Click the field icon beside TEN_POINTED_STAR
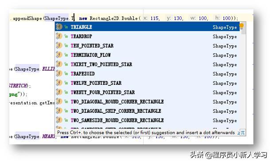The height and width of the screenshot is (163, 272). [x=59, y=45]
